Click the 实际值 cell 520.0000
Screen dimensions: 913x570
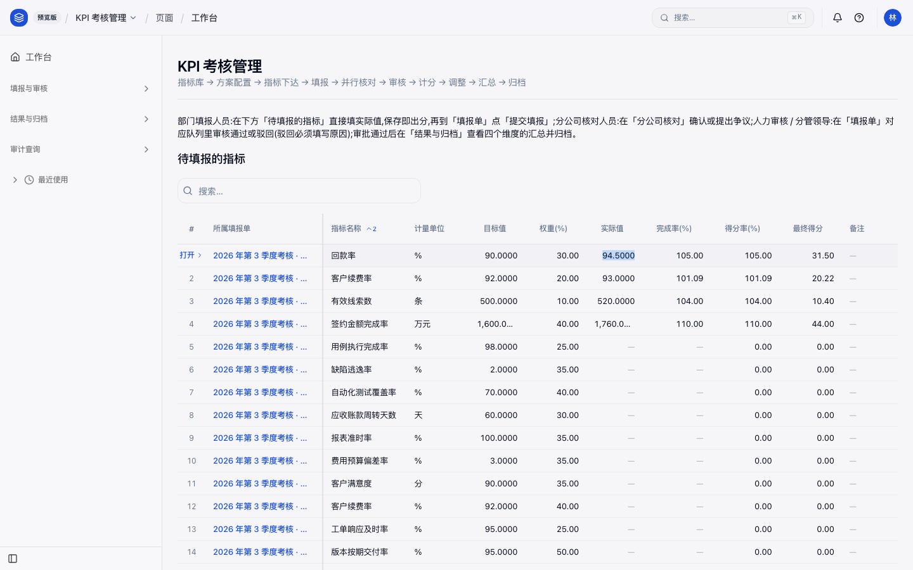click(616, 301)
